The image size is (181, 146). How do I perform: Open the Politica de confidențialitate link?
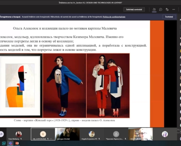tap(114, 17)
